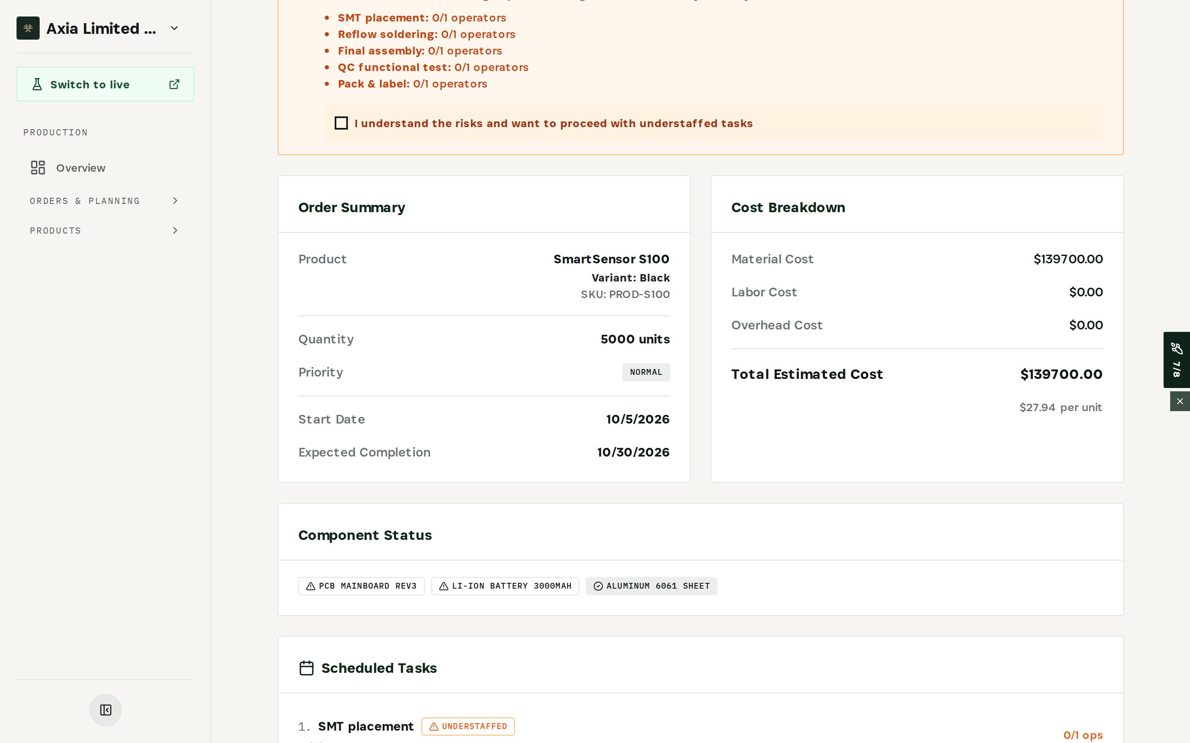Click the Start Date 10/5/2026 value
Image resolution: width=1190 pixels, height=743 pixels.
coord(638,419)
